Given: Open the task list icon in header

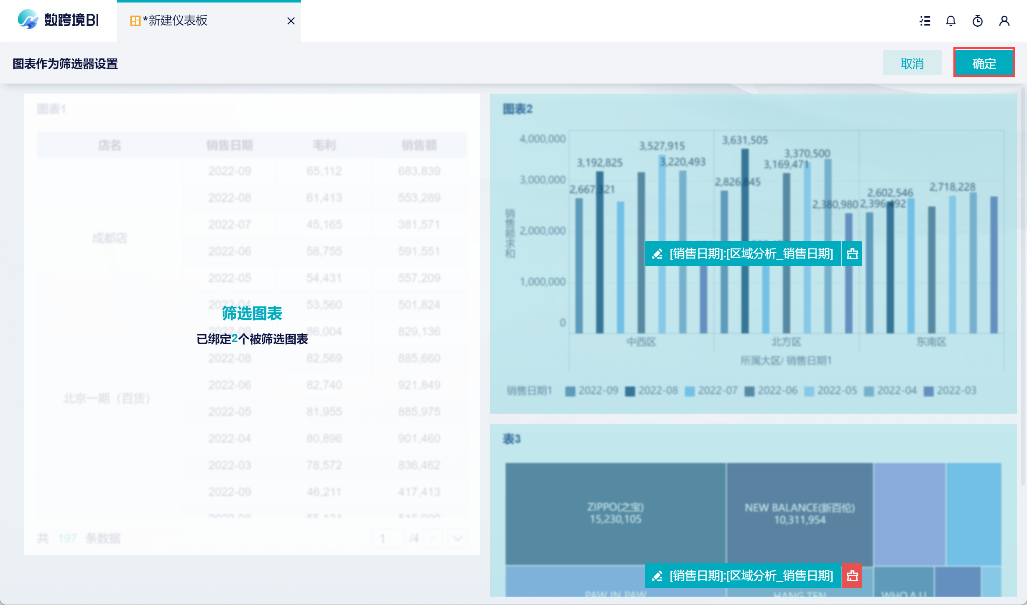Looking at the screenshot, I should (x=925, y=21).
